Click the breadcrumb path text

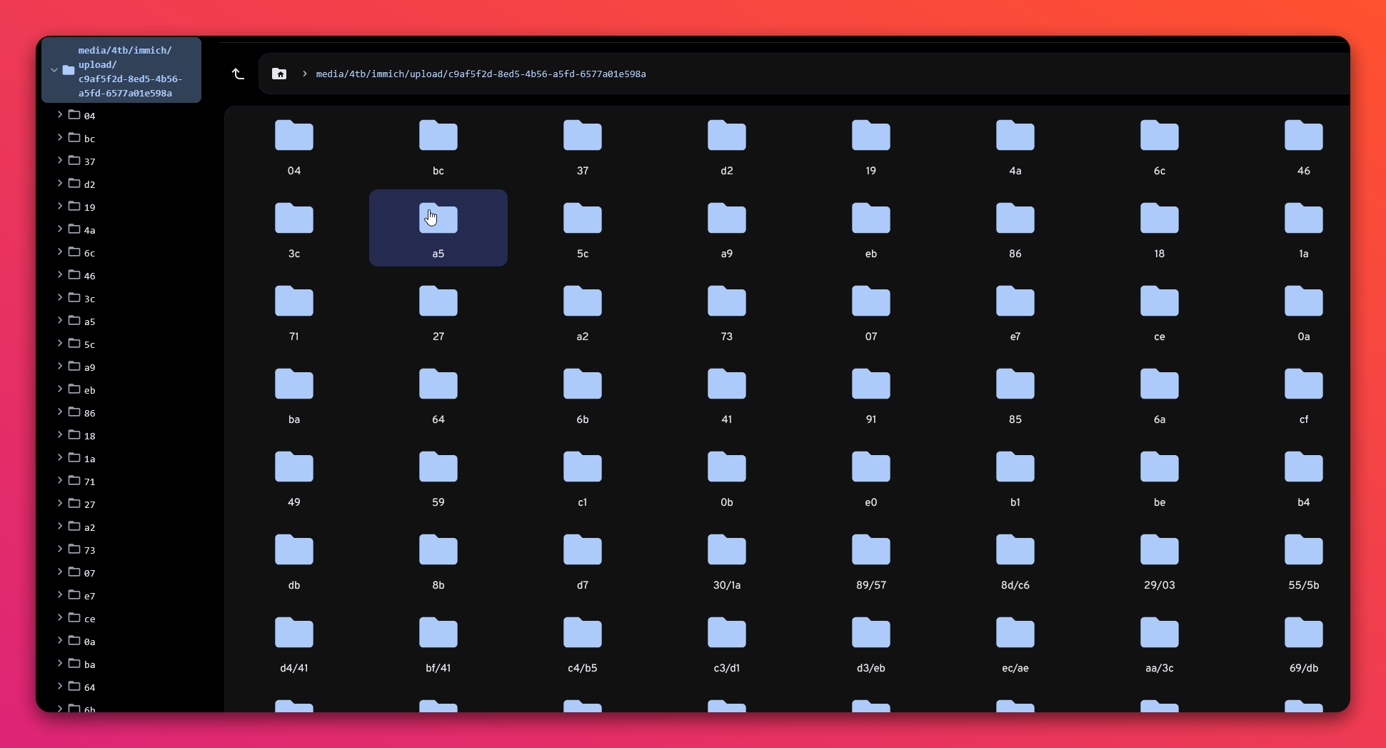pyautogui.click(x=481, y=74)
